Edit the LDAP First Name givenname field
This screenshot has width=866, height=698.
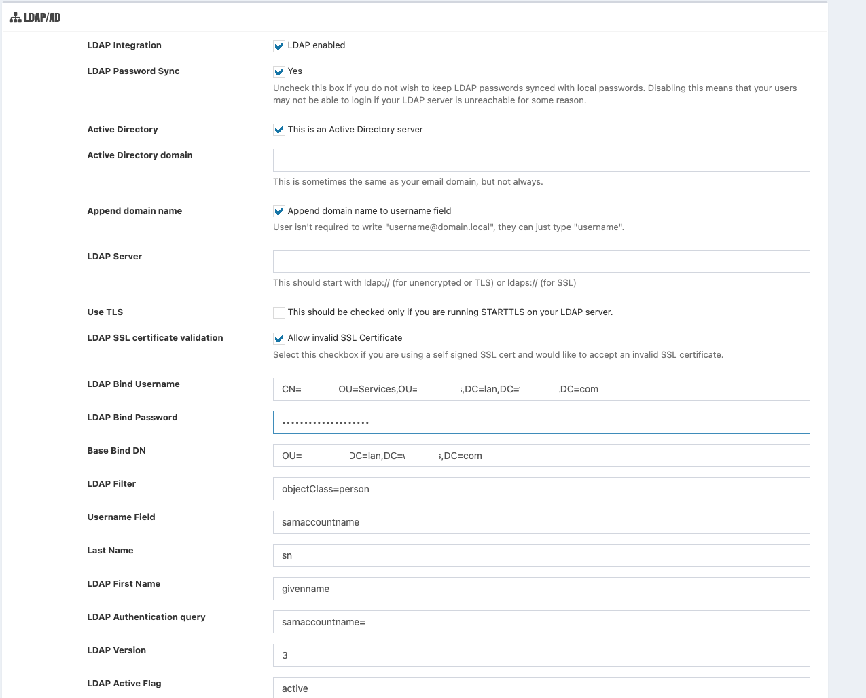click(541, 589)
